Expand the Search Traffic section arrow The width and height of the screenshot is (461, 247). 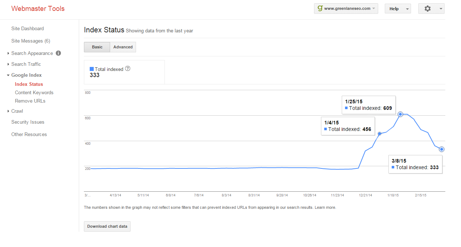point(8,64)
